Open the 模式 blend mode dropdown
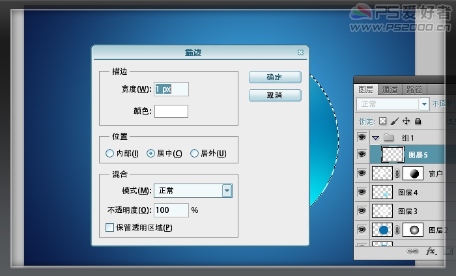Image resolution: width=456 pixels, height=276 pixels. (x=193, y=191)
